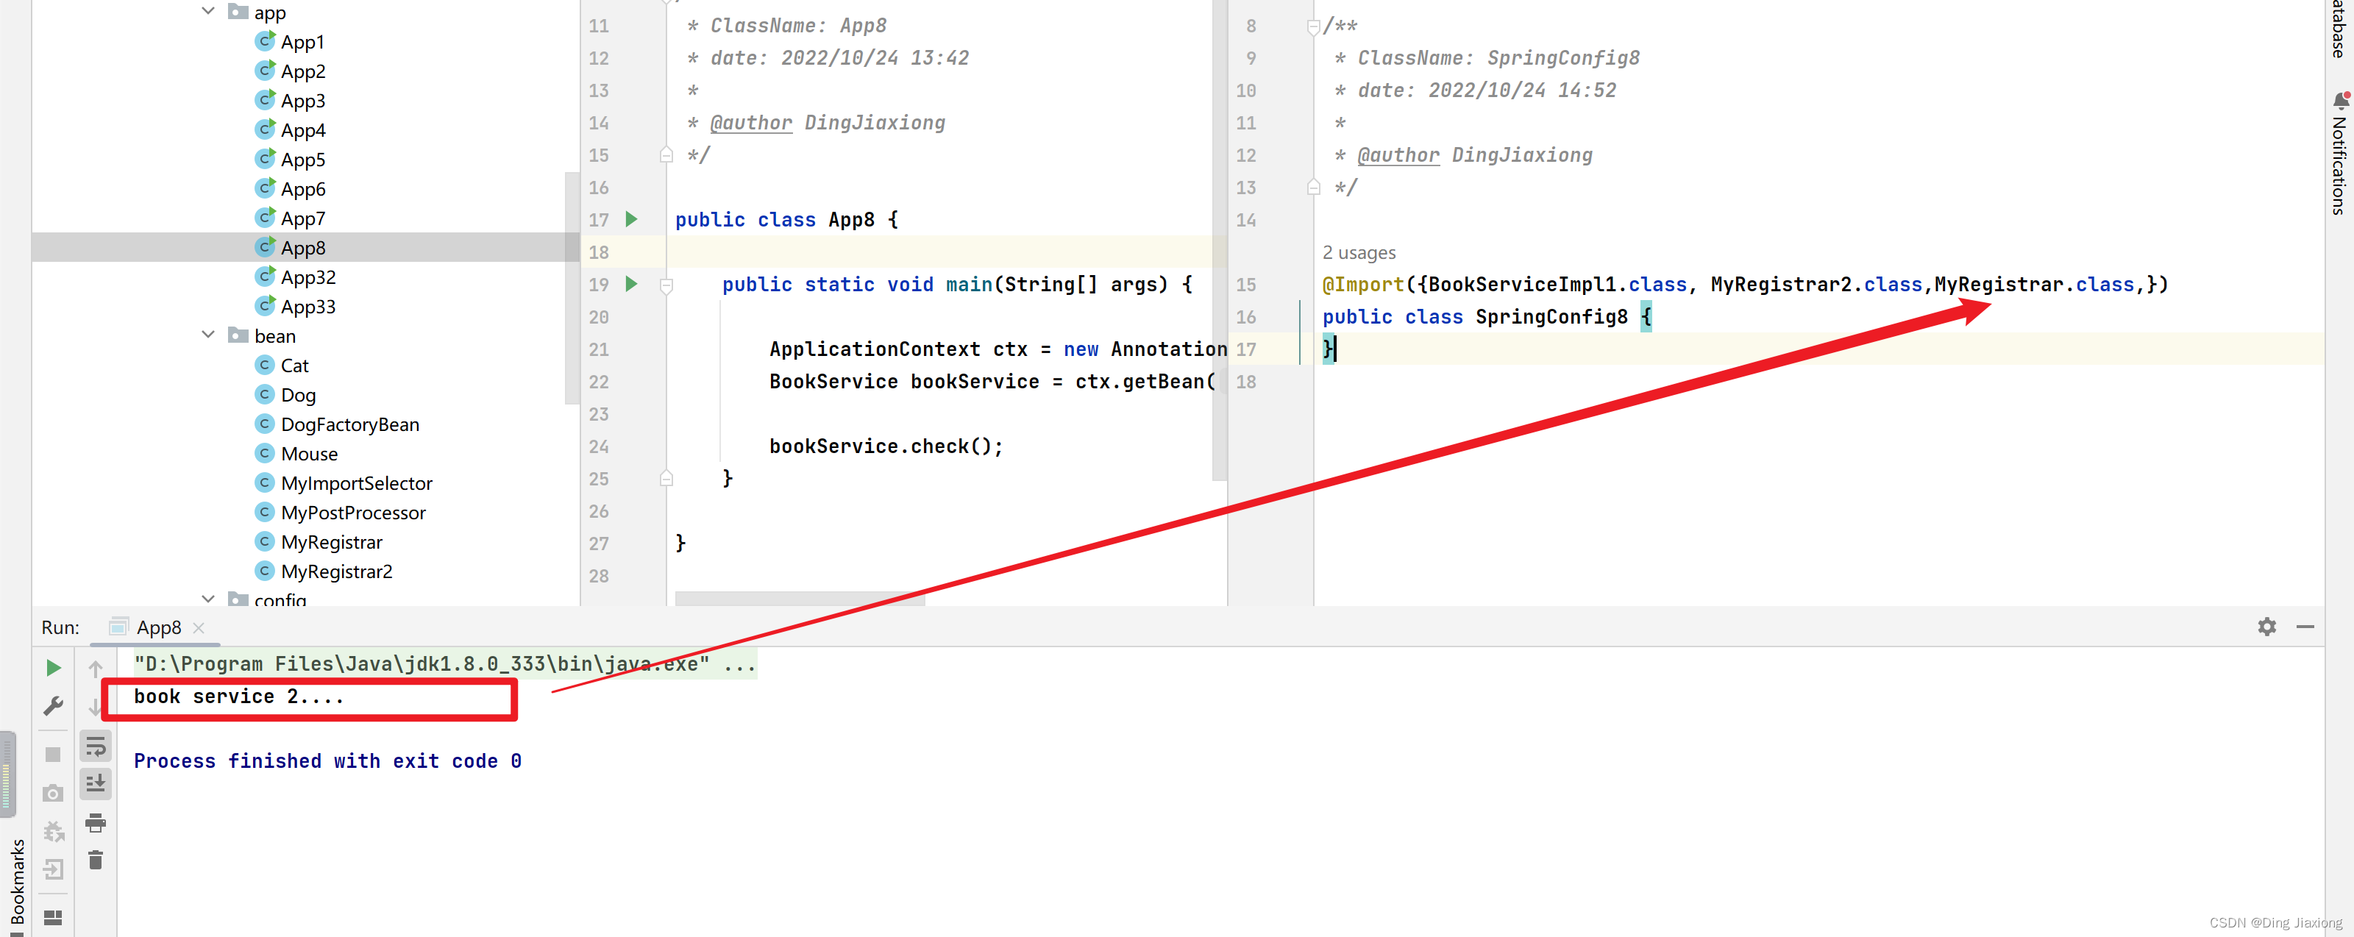Image resolution: width=2354 pixels, height=937 pixels.
Task: Select DogFactoryBean class
Action: pos(350,424)
